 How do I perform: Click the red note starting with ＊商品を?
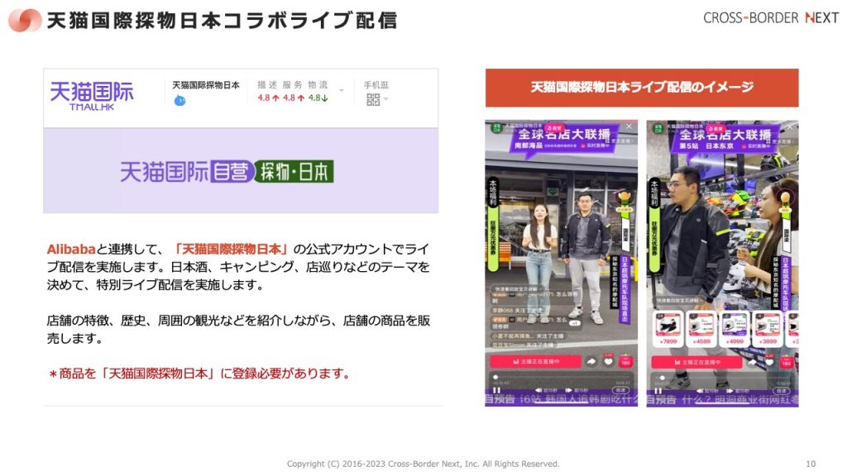(200, 374)
